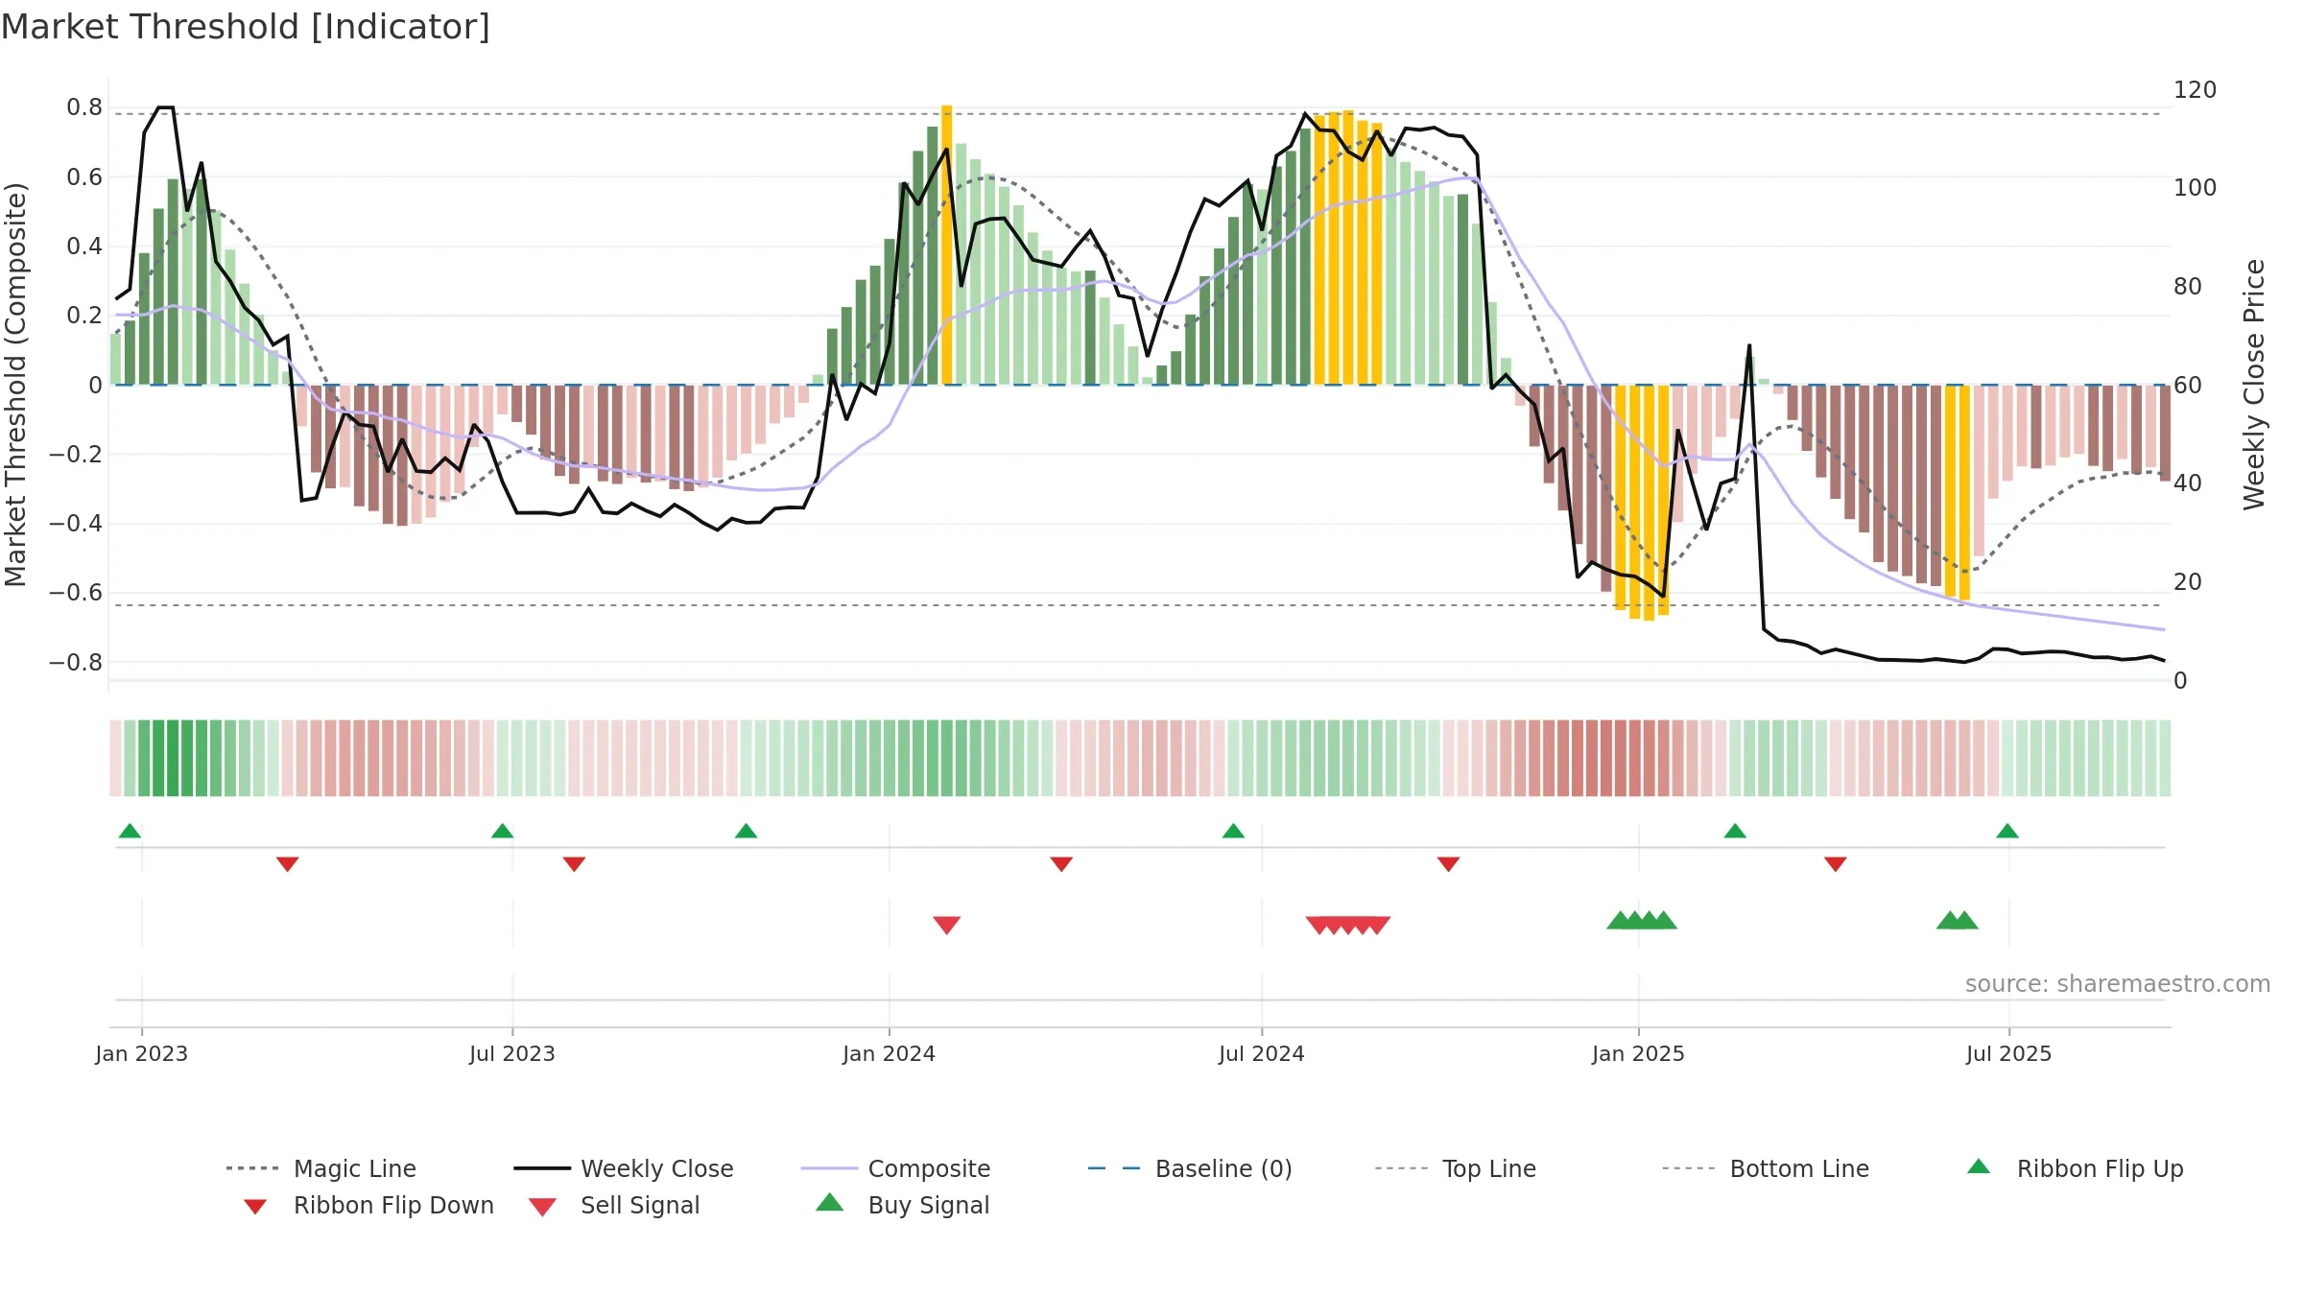Click the first green Ribbon Flip Up marker near Jan 2023

130,831
